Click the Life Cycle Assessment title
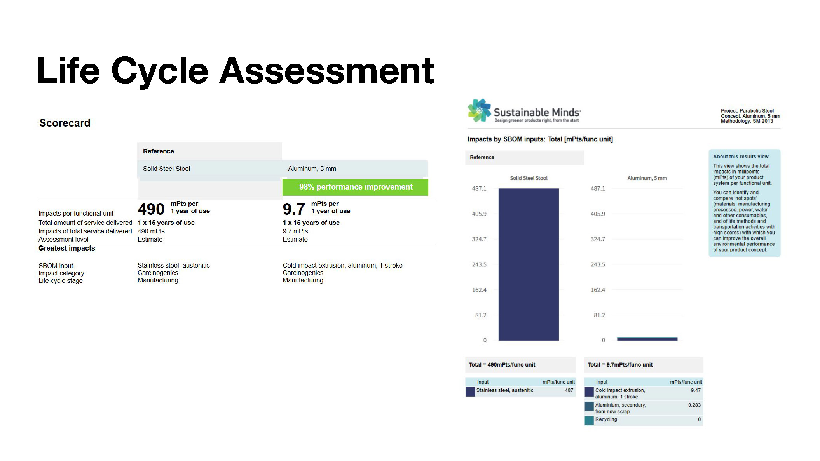The image size is (820, 461). (x=236, y=71)
